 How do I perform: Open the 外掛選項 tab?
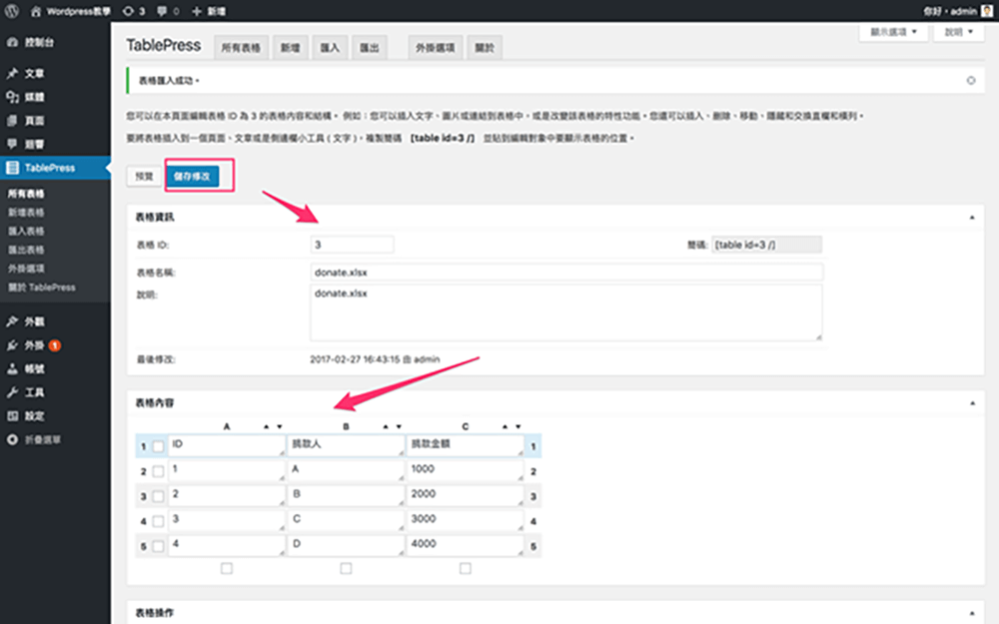click(436, 48)
